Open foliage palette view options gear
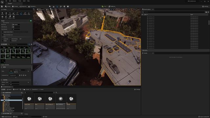 click(31, 44)
